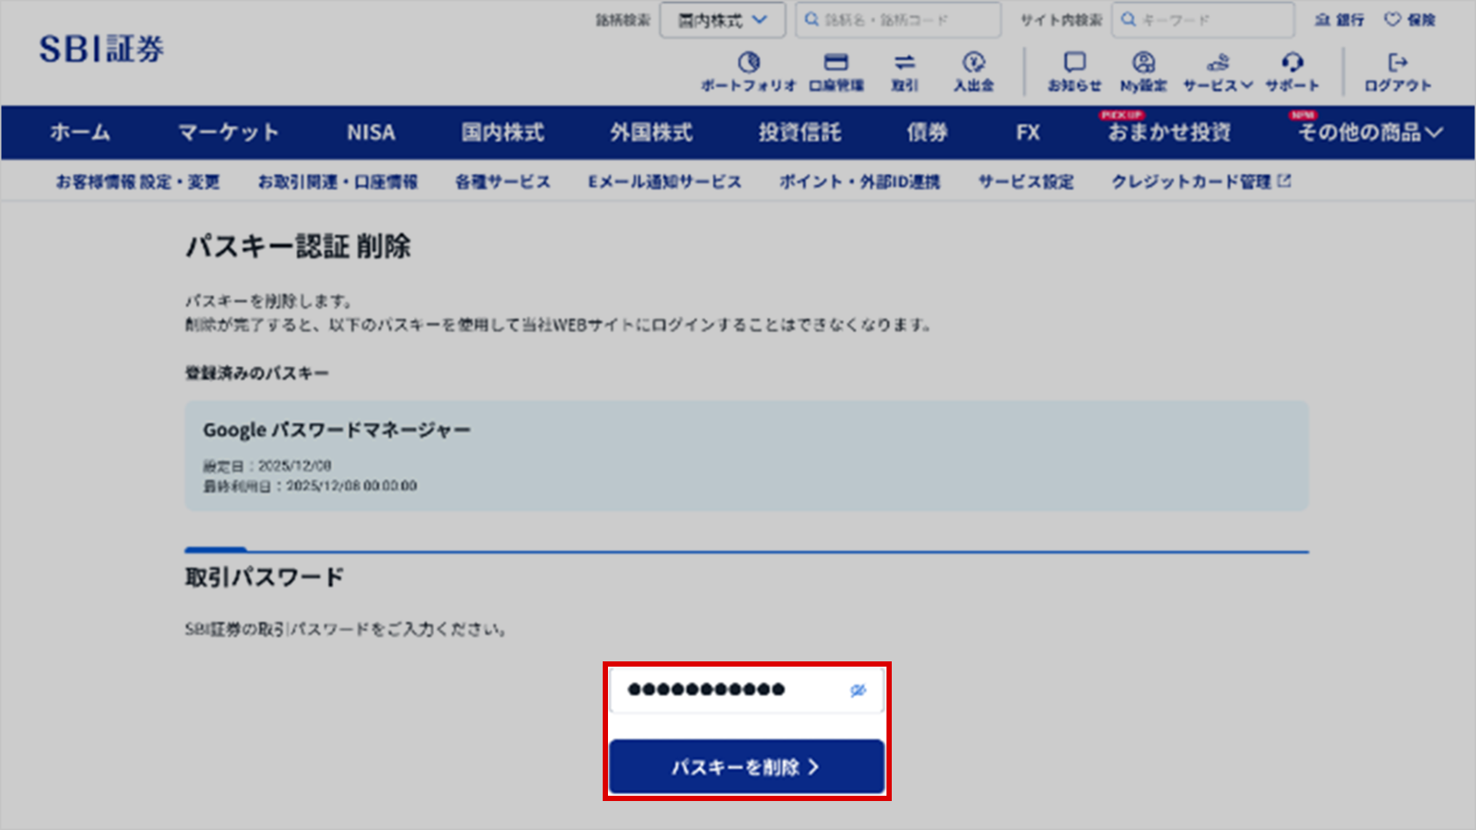Open the 銀行 bank link
This screenshot has width=1476, height=830.
point(1339,20)
